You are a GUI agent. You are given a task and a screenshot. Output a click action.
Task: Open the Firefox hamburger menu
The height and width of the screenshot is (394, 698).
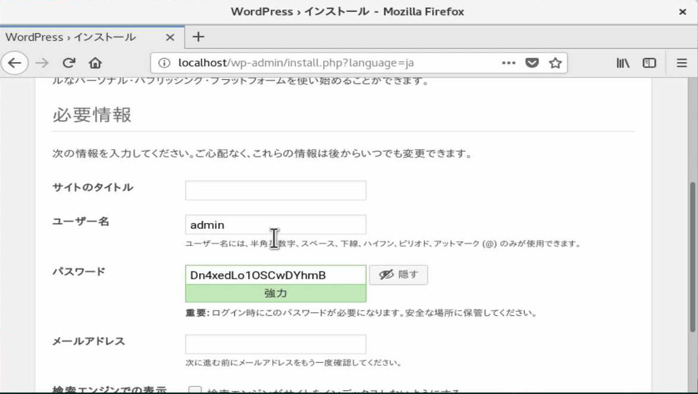(681, 63)
